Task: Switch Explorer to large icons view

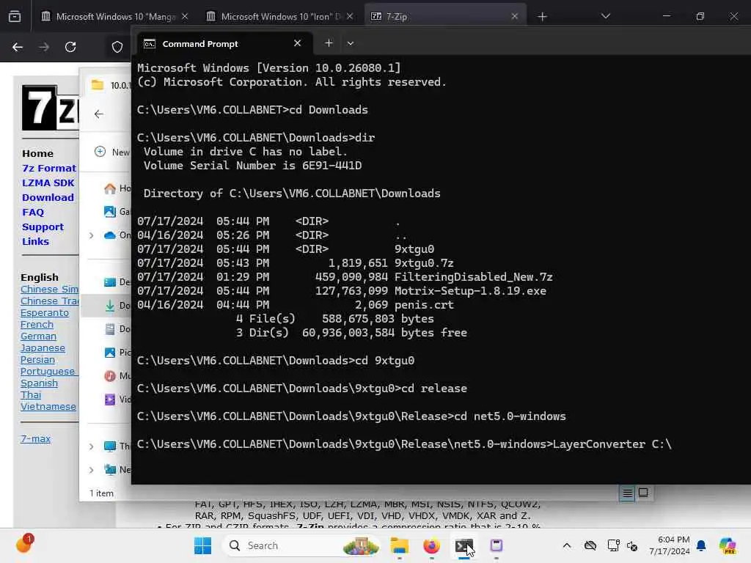Action: [x=643, y=493]
